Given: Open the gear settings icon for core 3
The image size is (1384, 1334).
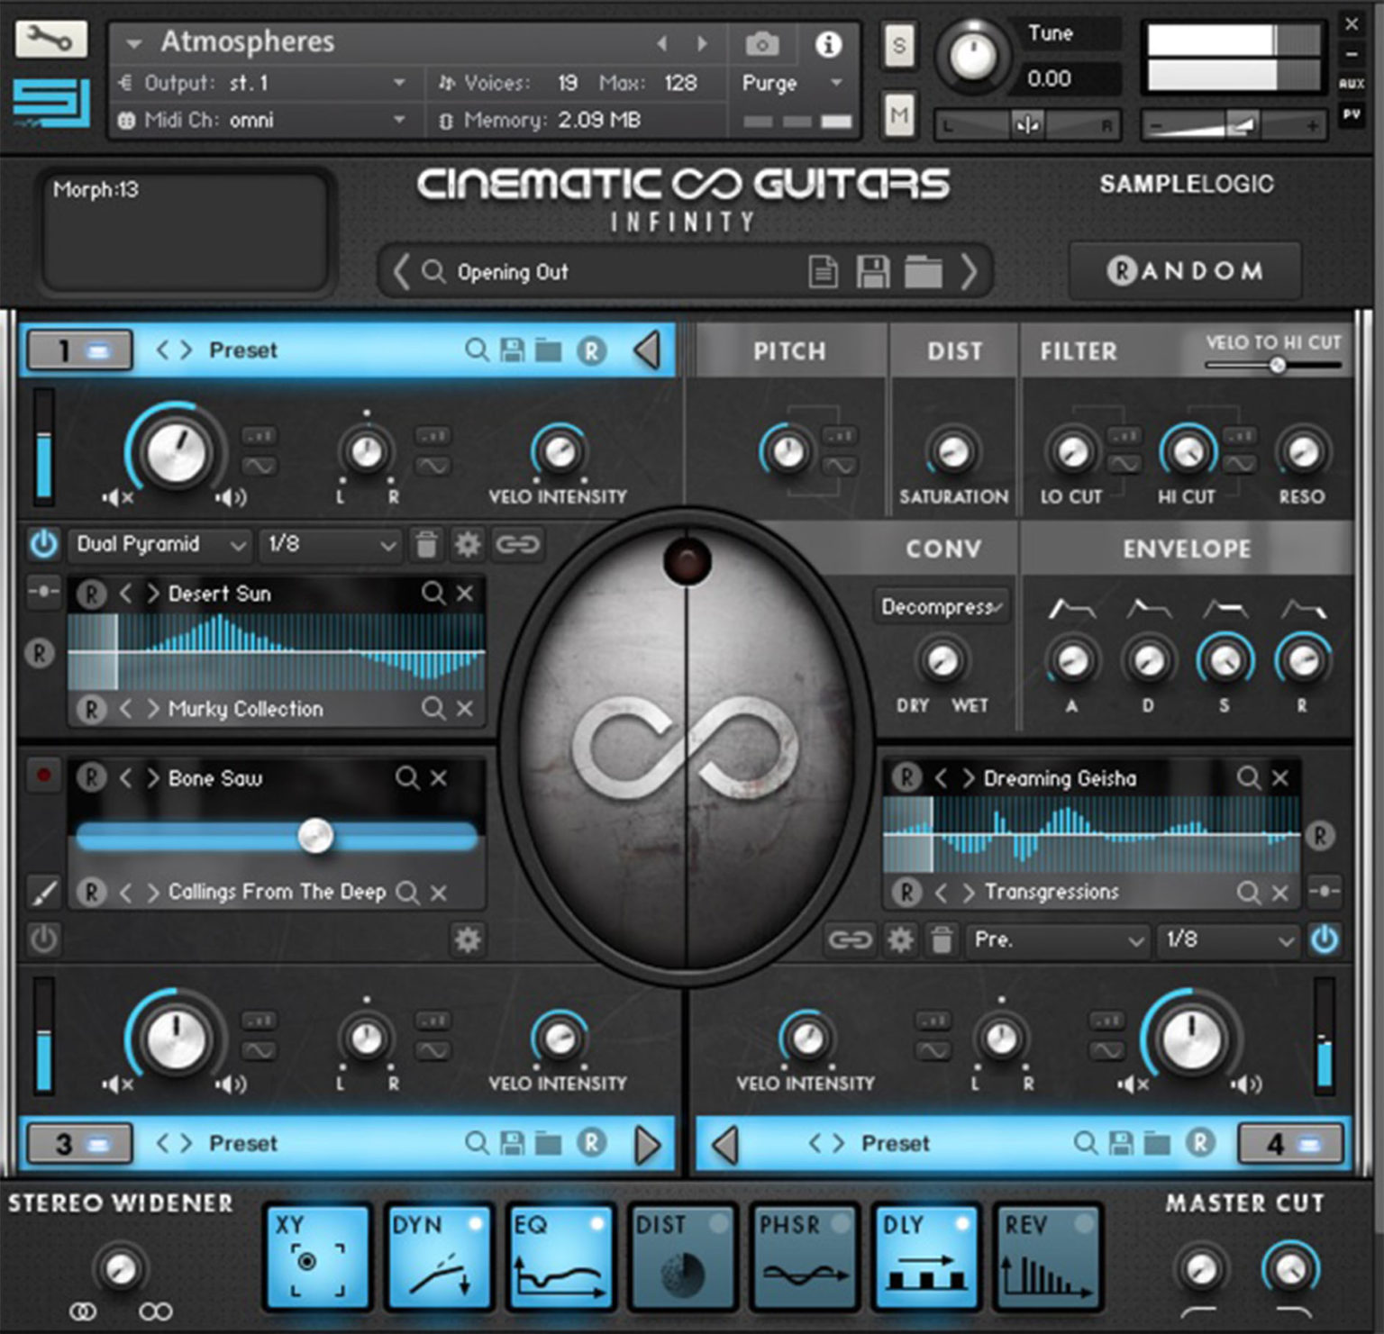Looking at the screenshot, I should click(x=468, y=939).
